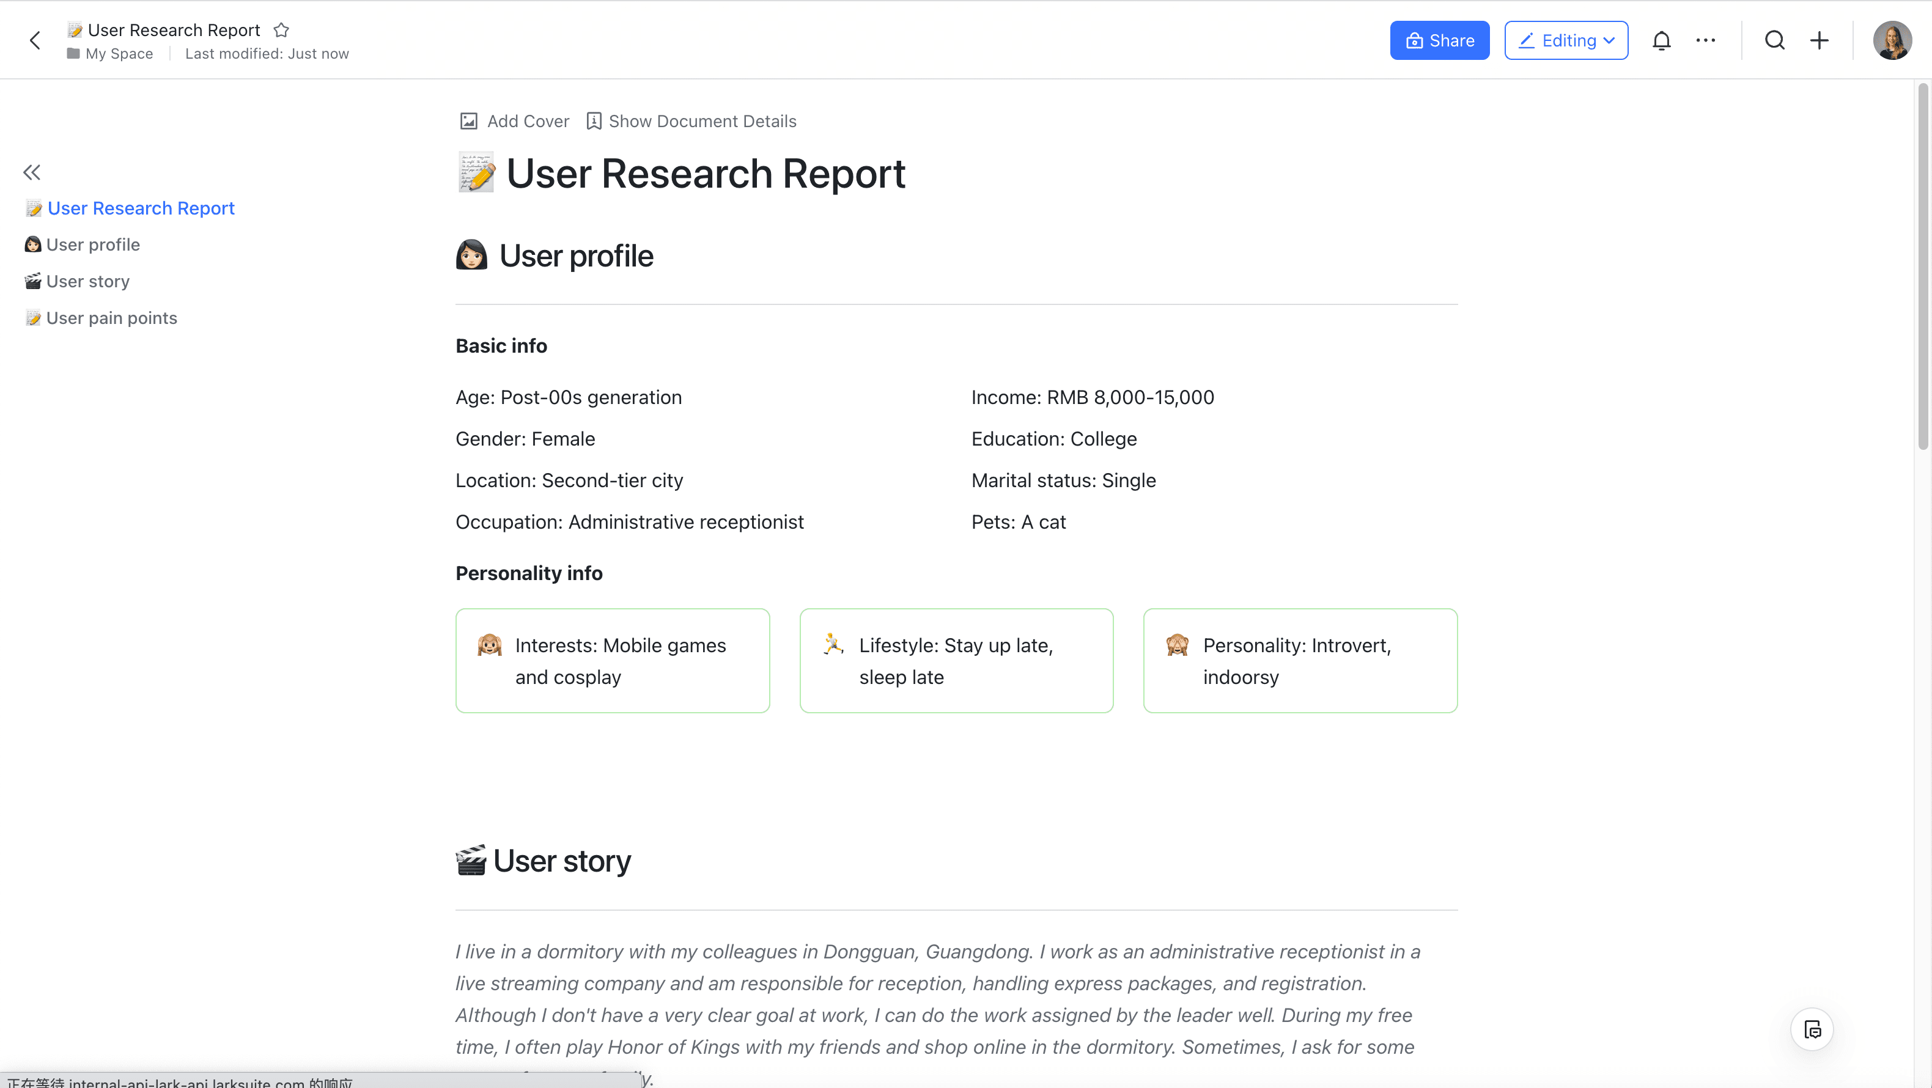Viewport: 1932px width, 1088px height.
Task: Open the more options ellipsis menu
Action: (x=1706, y=40)
